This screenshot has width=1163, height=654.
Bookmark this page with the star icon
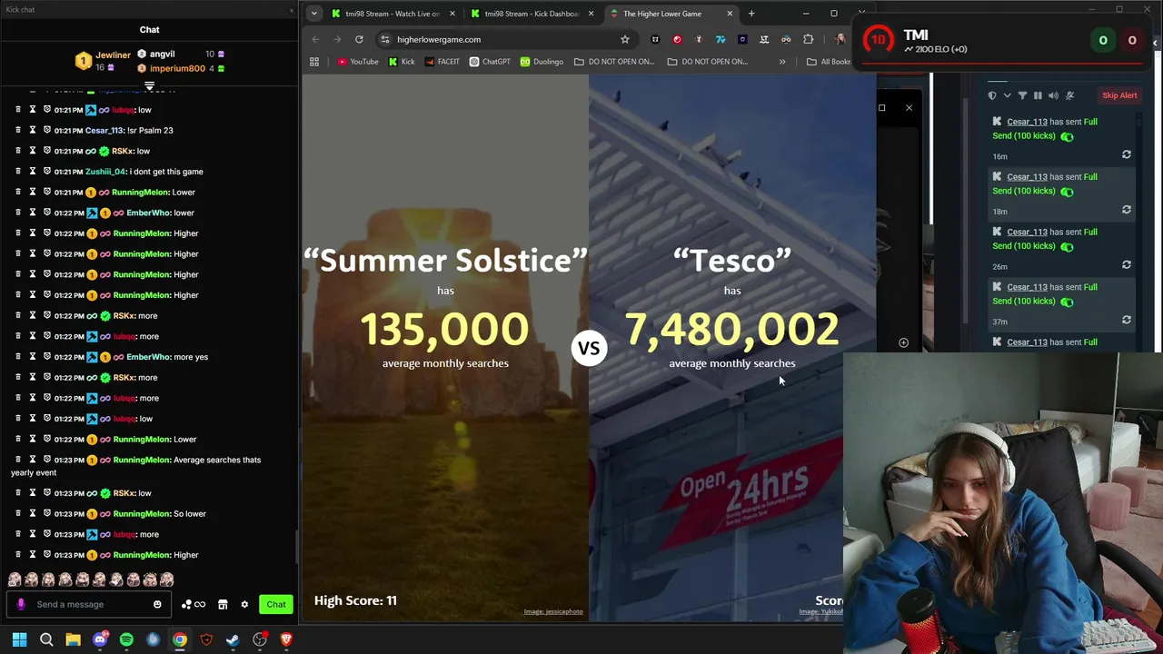click(x=625, y=39)
